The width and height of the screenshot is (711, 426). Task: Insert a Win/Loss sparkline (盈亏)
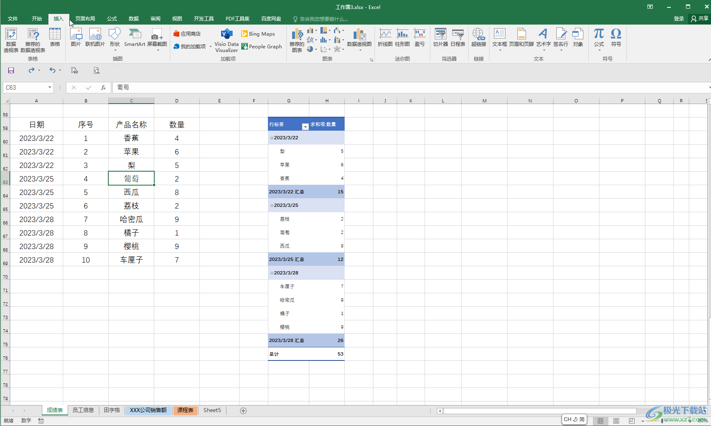click(420, 37)
